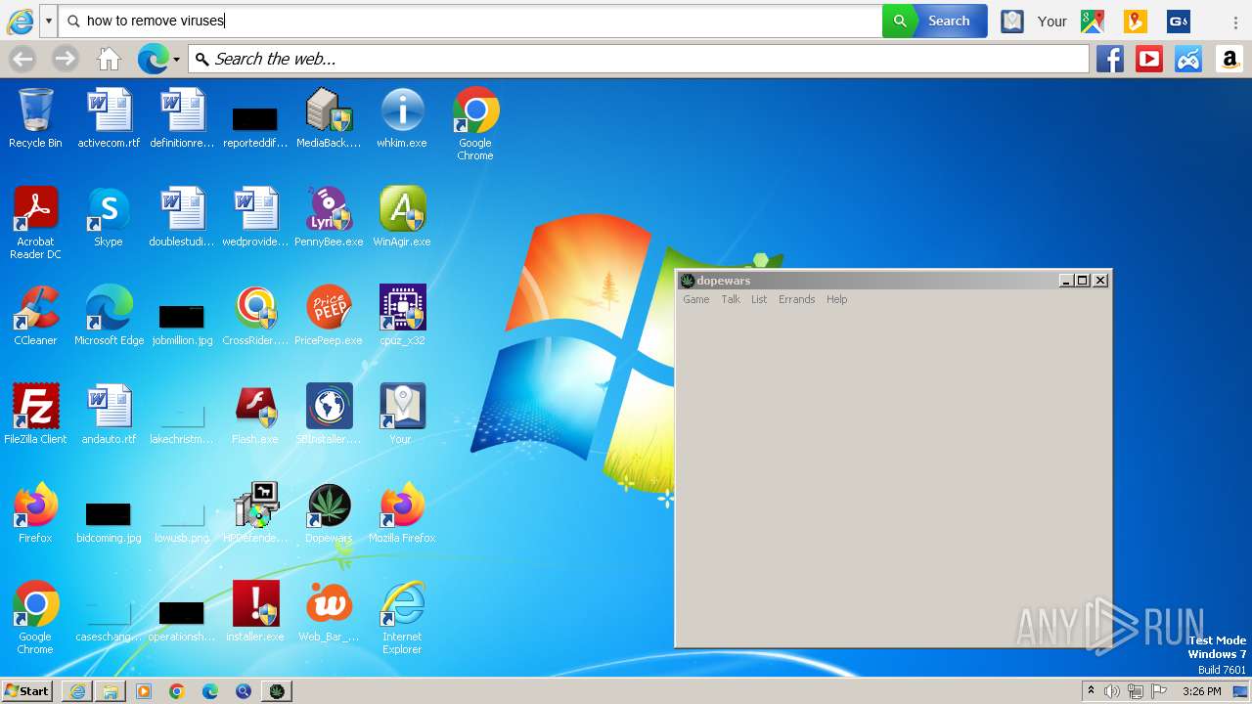
Task: Open the blue 'G' toolbar icon
Action: coord(1178,21)
